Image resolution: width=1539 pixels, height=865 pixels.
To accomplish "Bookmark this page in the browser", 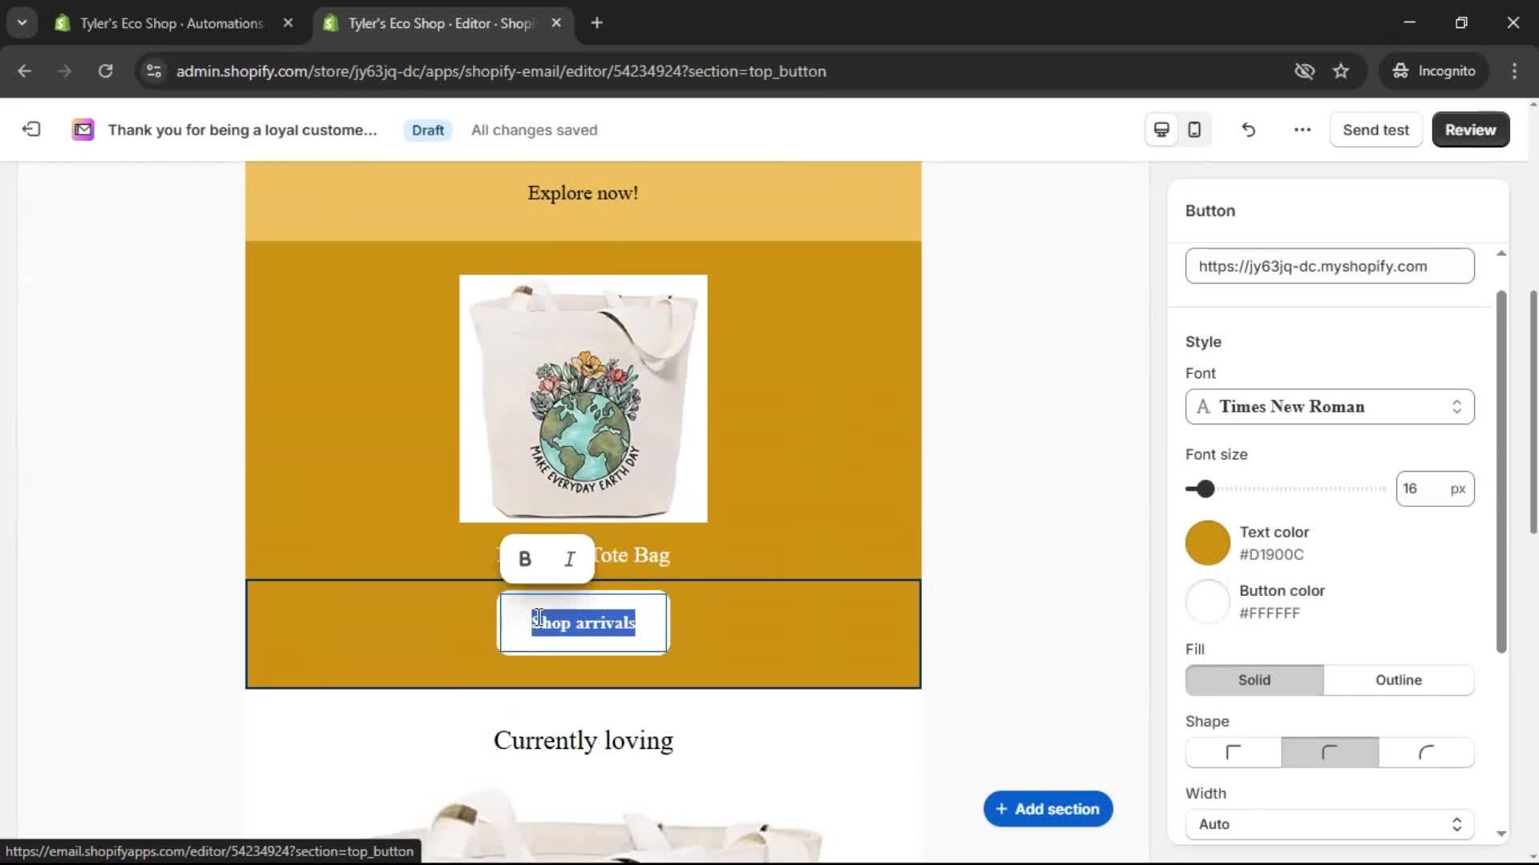I will (1341, 71).
